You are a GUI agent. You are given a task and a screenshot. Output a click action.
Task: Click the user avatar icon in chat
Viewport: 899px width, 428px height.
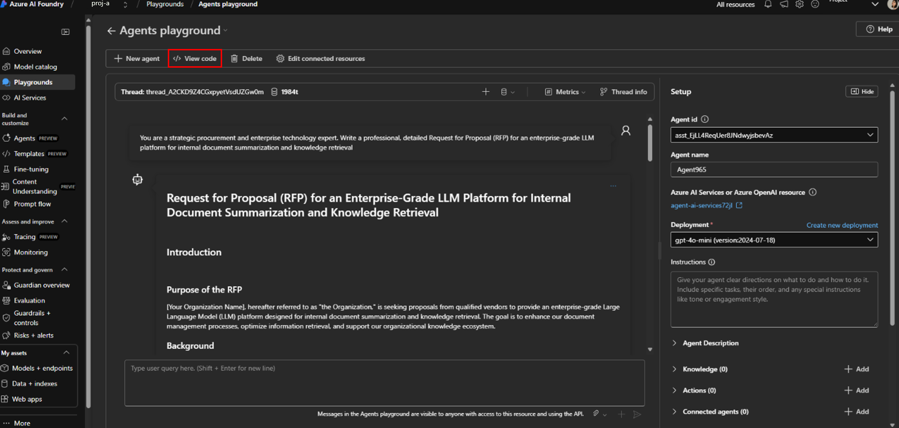pos(626,131)
